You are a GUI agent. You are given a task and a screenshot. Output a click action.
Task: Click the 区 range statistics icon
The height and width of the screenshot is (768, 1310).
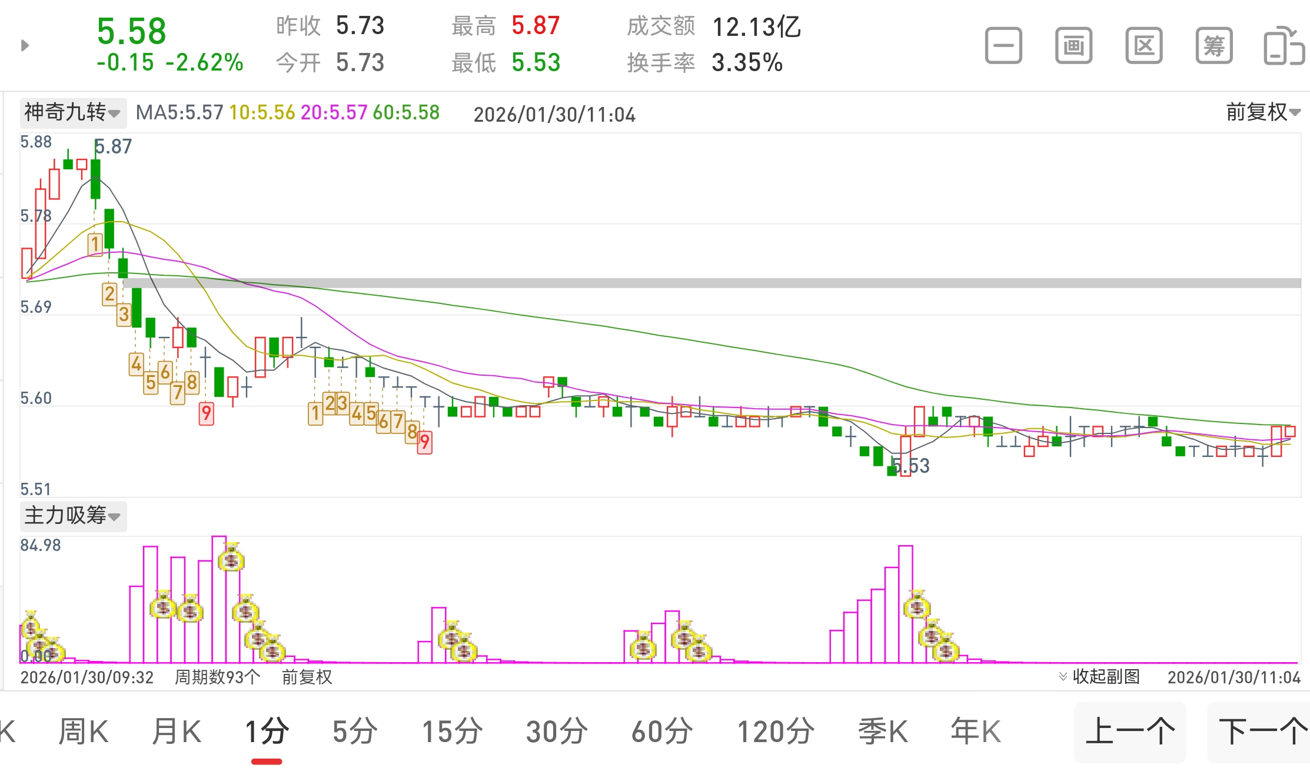1143,45
